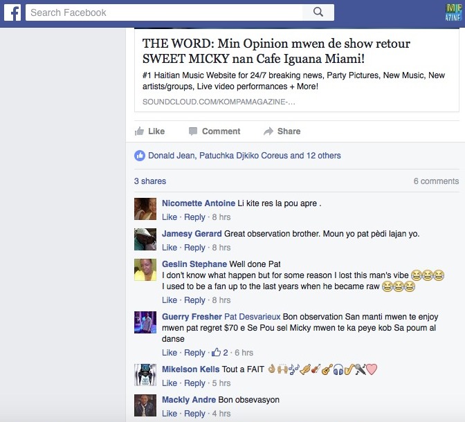Reply to Nicomette Antoine's comment
465x422 pixels.
[x=194, y=217]
